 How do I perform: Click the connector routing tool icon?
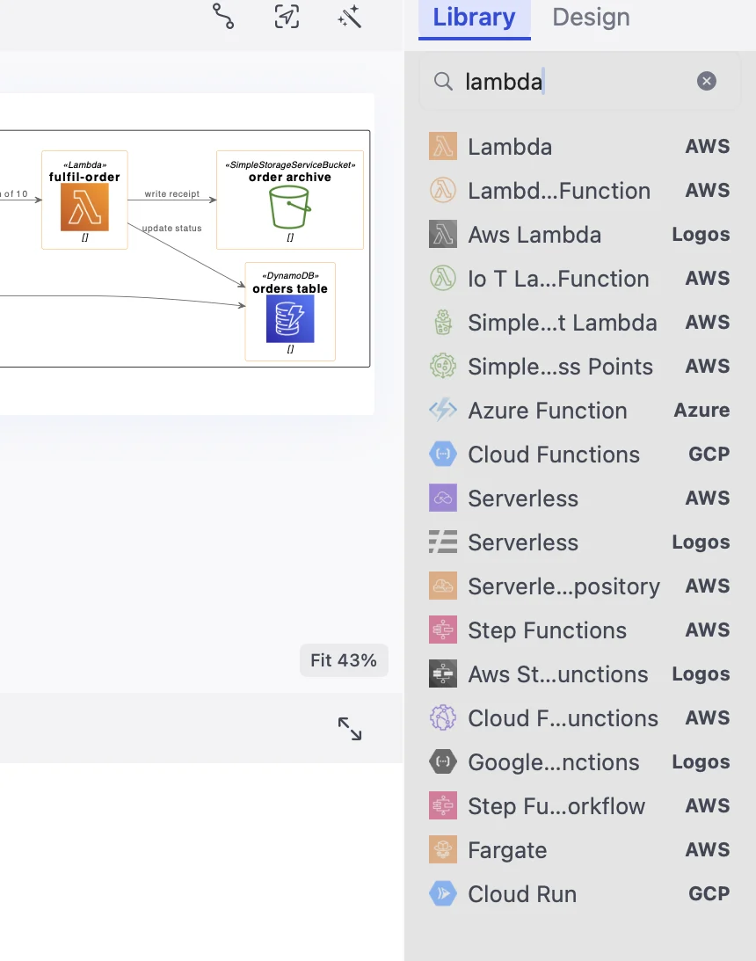pyautogui.click(x=223, y=16)
